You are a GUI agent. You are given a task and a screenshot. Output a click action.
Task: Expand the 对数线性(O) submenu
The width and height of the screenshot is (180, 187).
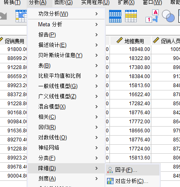tap(66, 138)
